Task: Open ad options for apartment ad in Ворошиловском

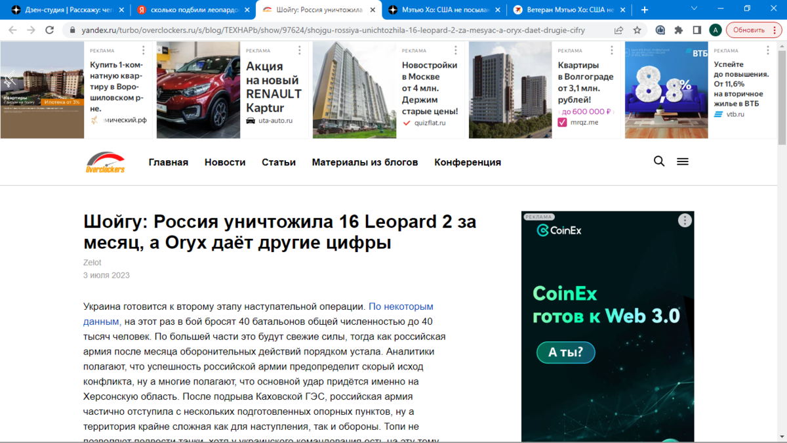Action: click(x=144, y=51)
